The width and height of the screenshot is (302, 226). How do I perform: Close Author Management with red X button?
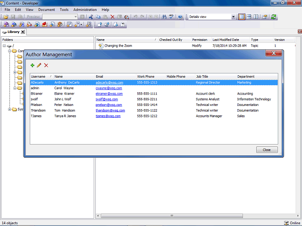point(274,53)
